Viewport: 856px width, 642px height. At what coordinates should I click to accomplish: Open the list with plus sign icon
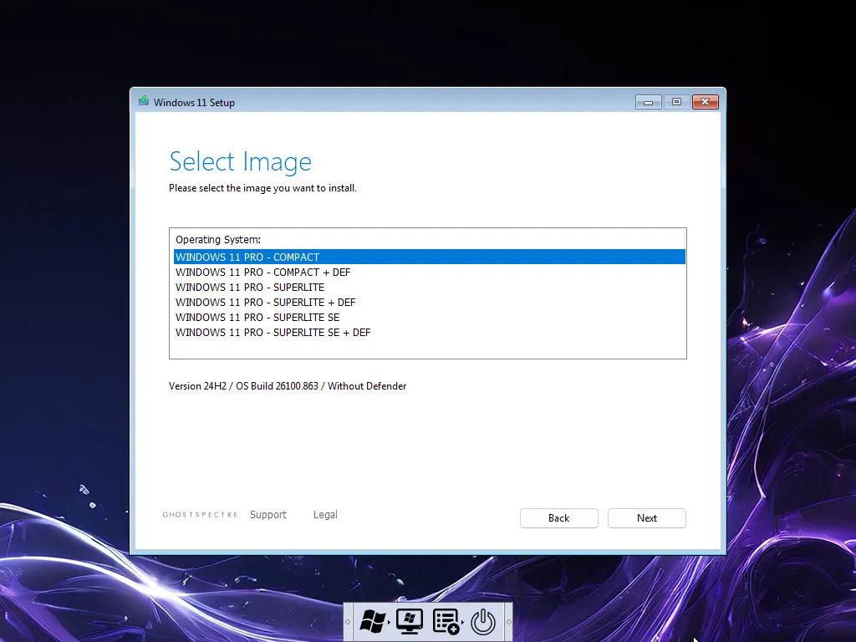tap(446, 621)
